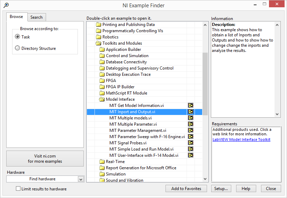Select MIT Signal Probes.vi example
The image size is (287, 198).
[x=128, y=143]
